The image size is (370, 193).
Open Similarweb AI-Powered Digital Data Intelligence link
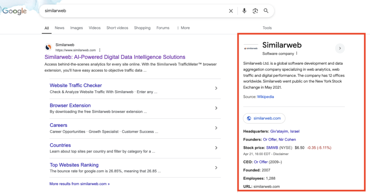click(x=115, y=57)
